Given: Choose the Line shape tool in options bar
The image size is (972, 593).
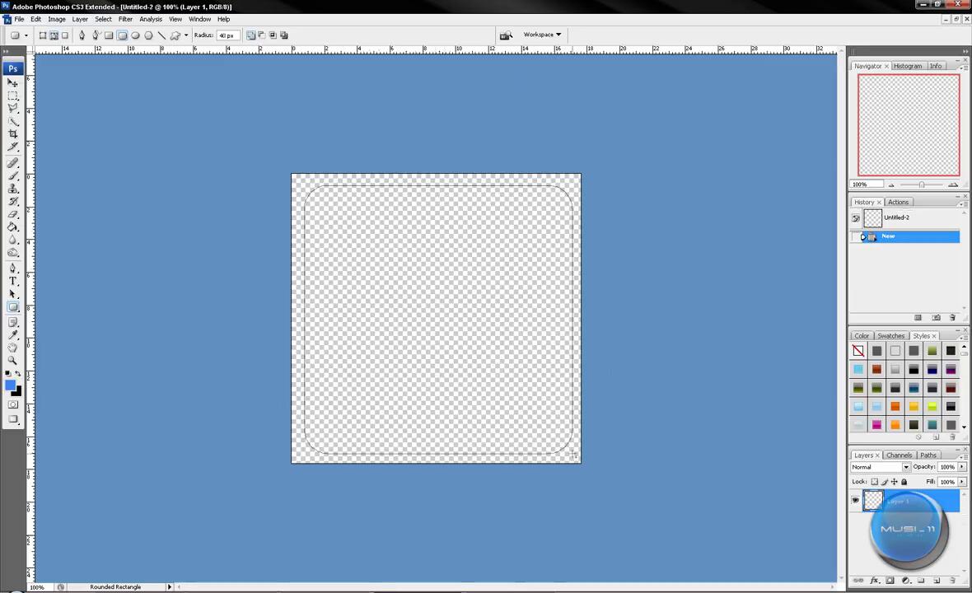Looking at the screenshot, I should (x=161, y=35).
